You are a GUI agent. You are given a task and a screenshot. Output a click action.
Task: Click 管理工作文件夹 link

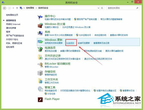click(x=52, y=83)
